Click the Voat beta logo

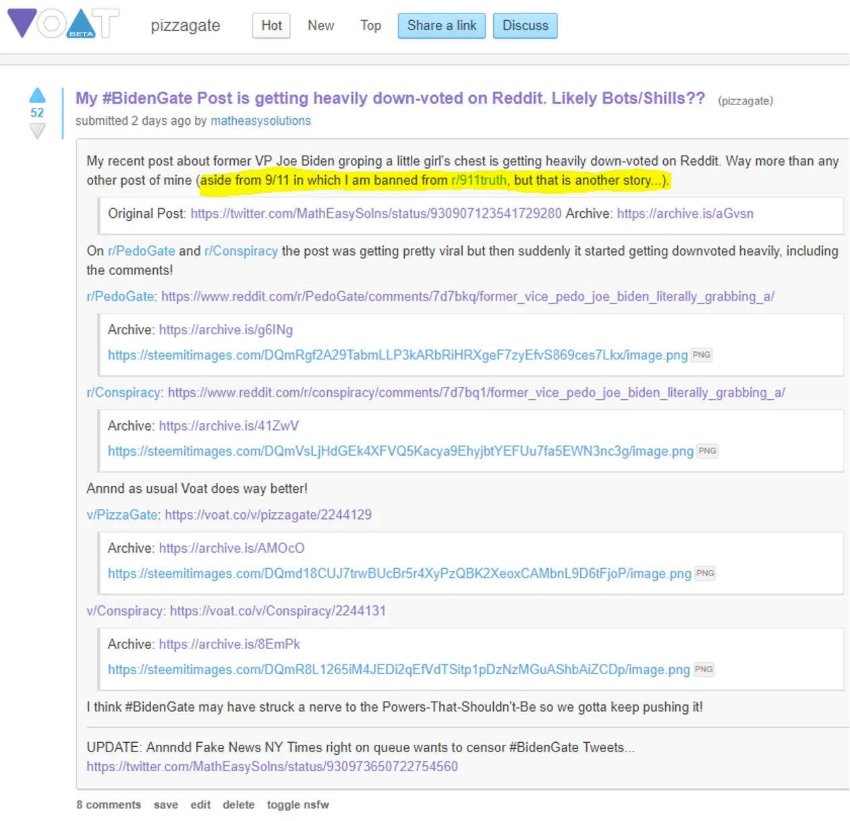point(63,23)
